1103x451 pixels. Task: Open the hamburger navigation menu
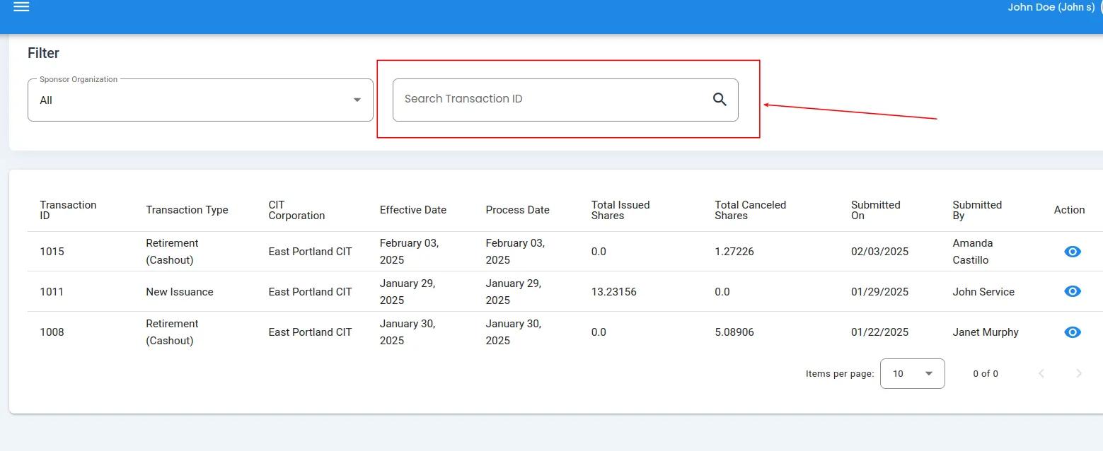(21, 7)
